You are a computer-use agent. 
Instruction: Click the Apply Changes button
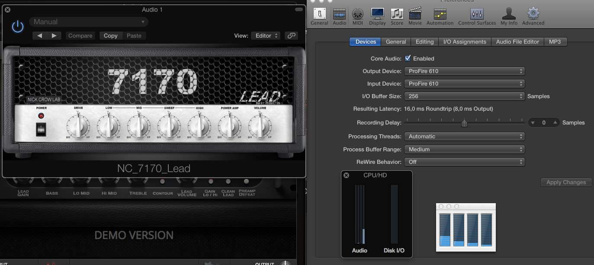pos(565,182)
